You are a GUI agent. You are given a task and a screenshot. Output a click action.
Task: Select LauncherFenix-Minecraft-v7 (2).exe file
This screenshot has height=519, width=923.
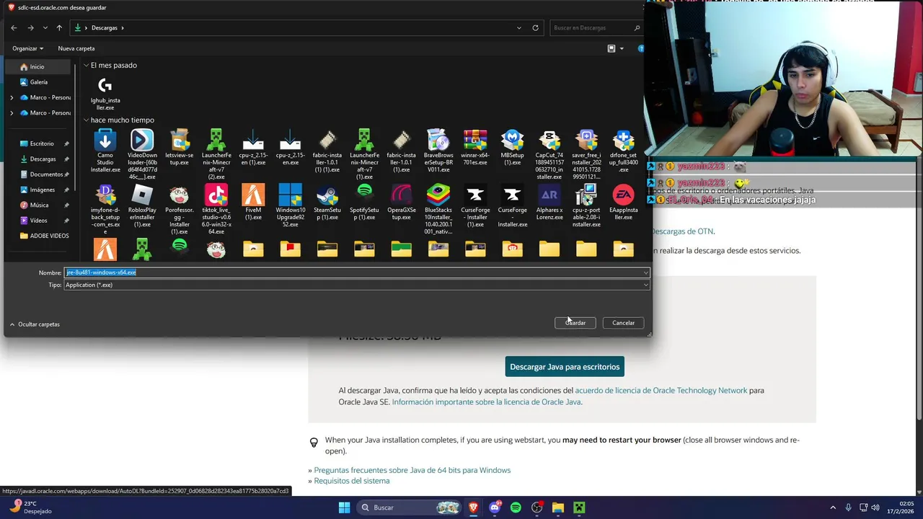coord(216,154)
